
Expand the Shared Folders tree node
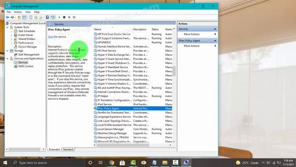click(x=11, y=39)
